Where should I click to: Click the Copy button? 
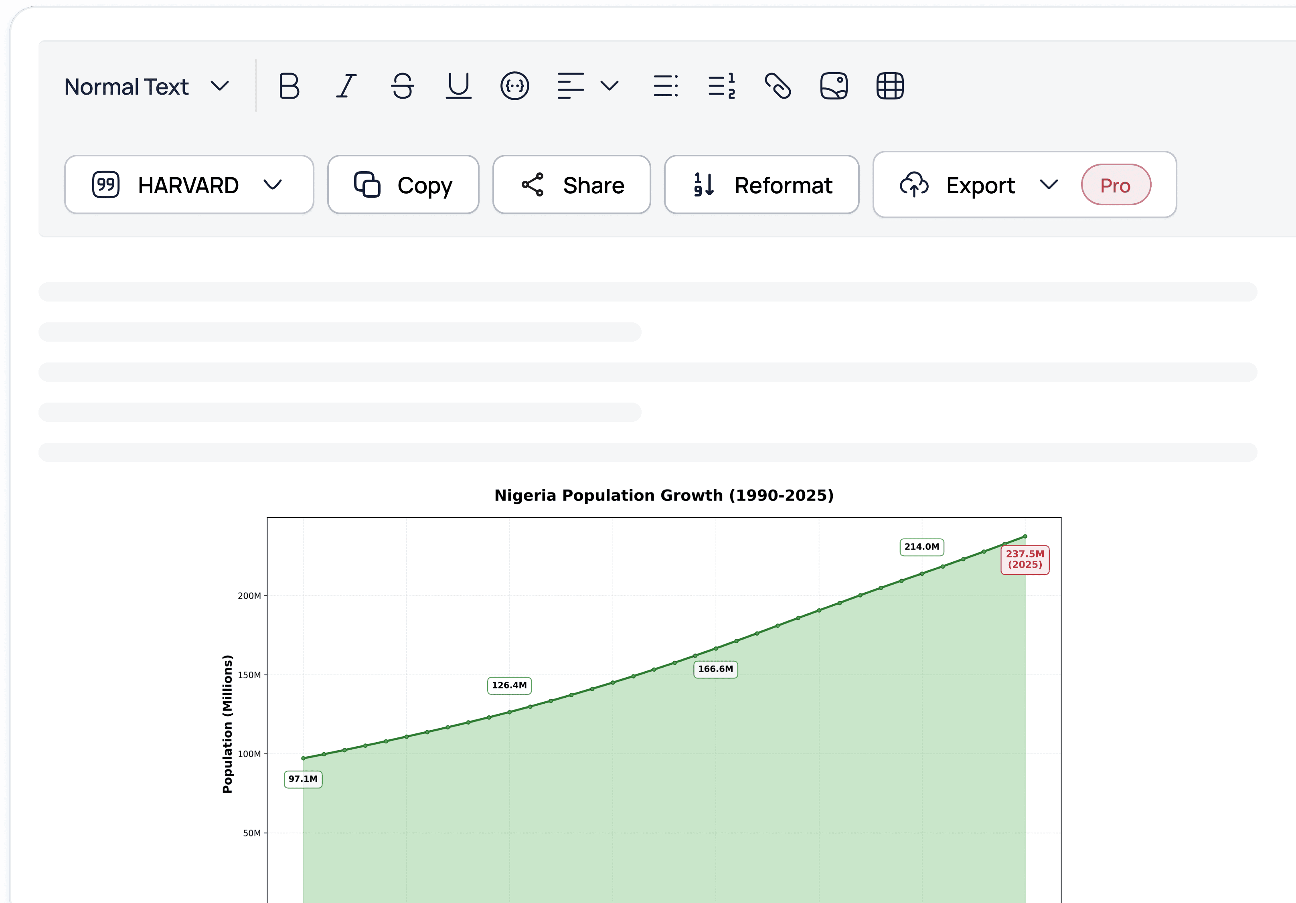point(403,185)
